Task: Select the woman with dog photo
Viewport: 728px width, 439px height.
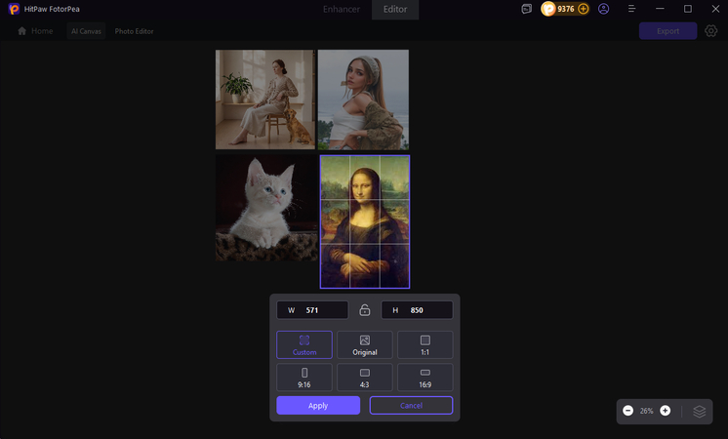Action: pos(265,100)
